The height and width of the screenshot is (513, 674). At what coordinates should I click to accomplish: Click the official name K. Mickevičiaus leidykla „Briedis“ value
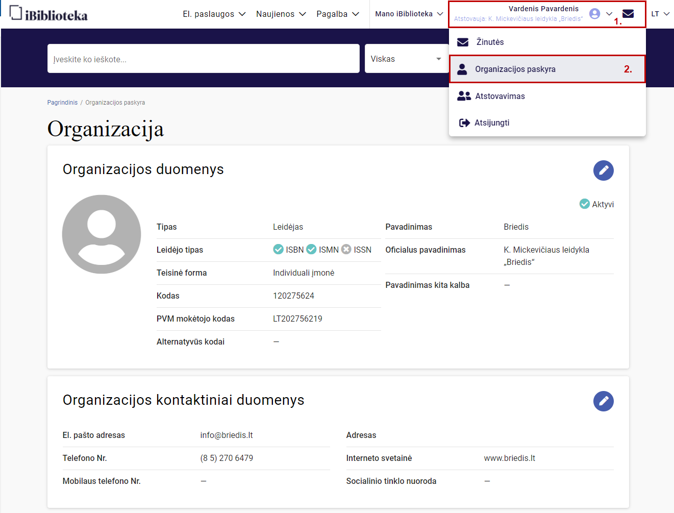pyautogui.click(x=546, y=256)
